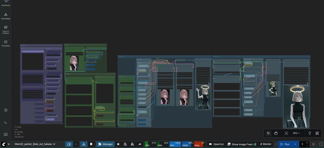Click the large halo girl output image
Viewport: 324px width, 148px height.
(x=296, y=107)
